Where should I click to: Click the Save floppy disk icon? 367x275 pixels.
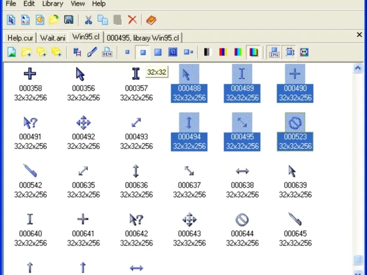coord(69,20)
